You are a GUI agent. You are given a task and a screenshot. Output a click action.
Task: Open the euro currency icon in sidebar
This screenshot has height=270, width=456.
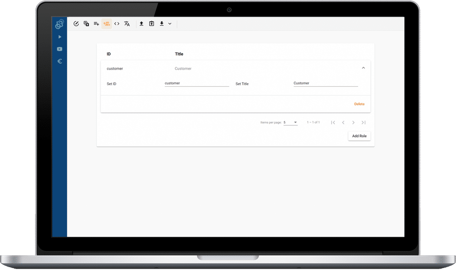[x=60, y=61]
